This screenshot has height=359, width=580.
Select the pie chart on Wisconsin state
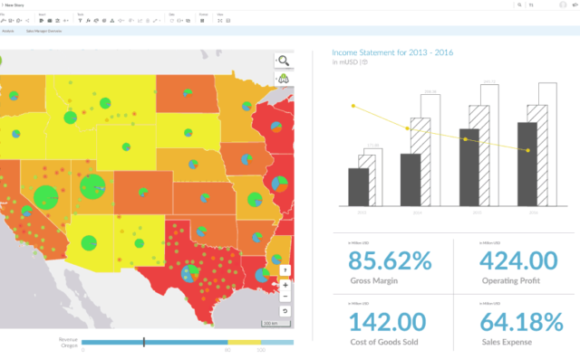(x=275, y=127)
